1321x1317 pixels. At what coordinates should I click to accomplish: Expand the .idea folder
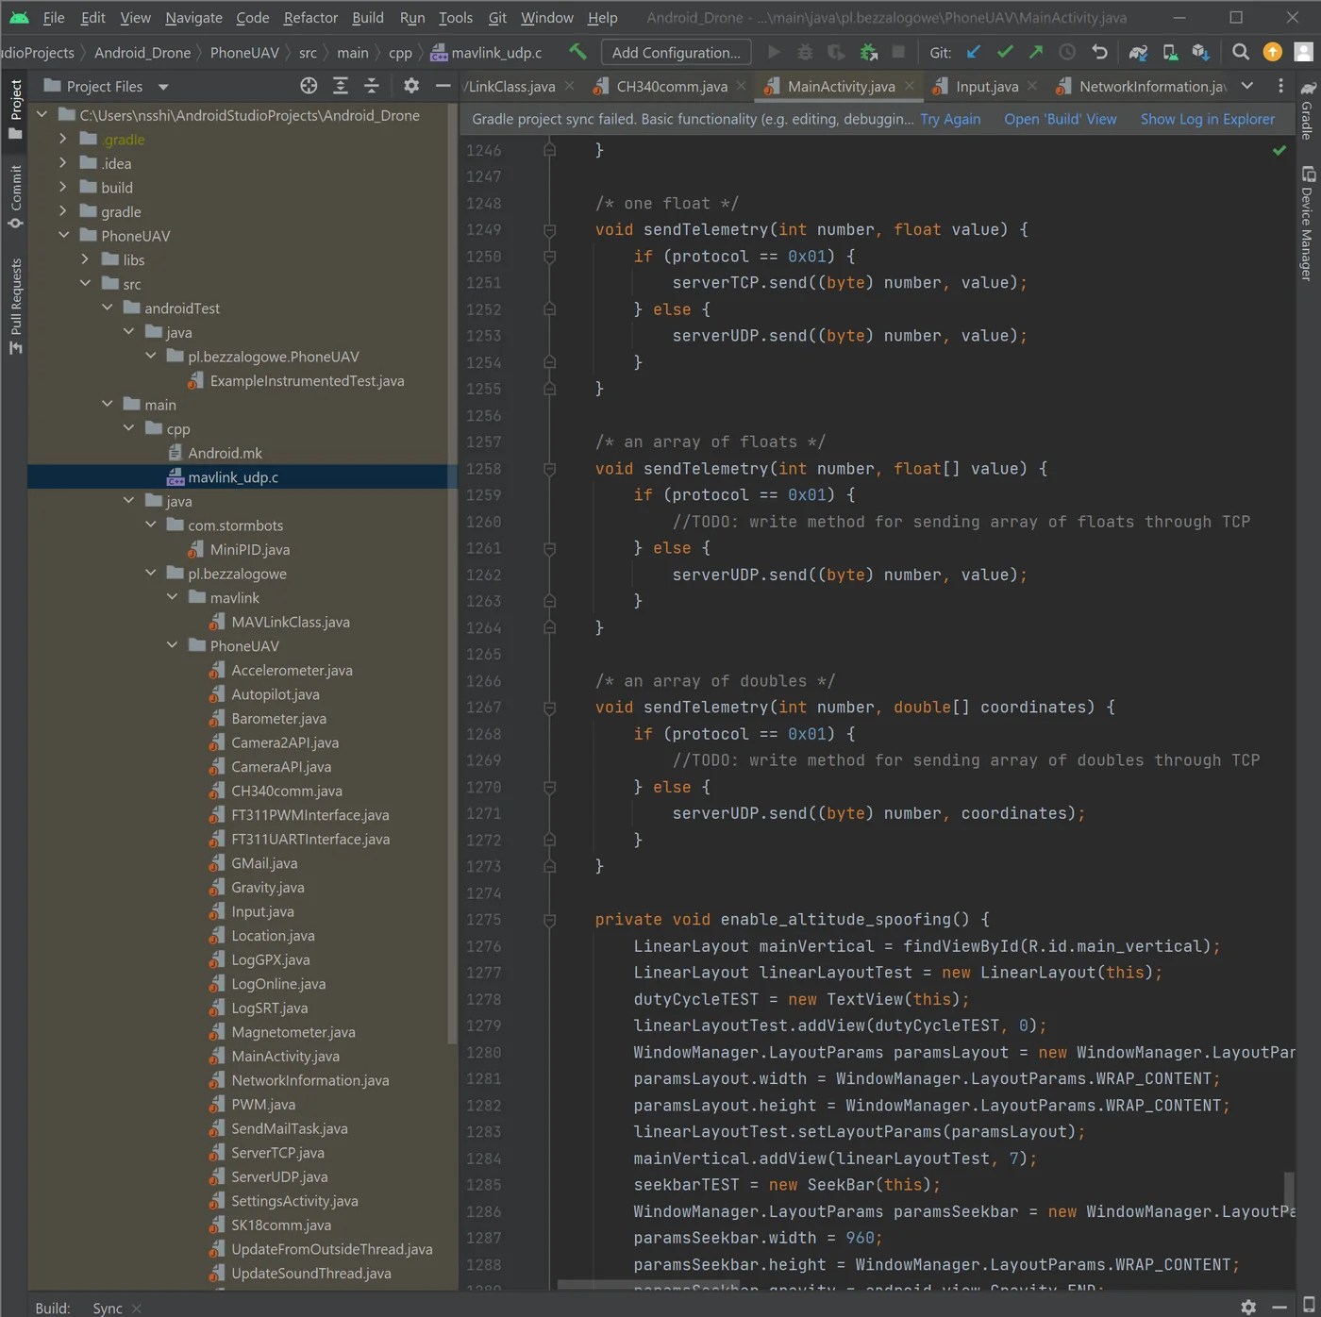point(63,162)
